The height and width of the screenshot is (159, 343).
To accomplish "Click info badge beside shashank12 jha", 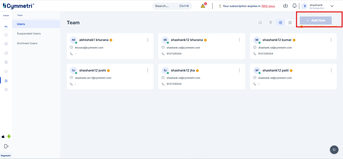I will [197, 70].
